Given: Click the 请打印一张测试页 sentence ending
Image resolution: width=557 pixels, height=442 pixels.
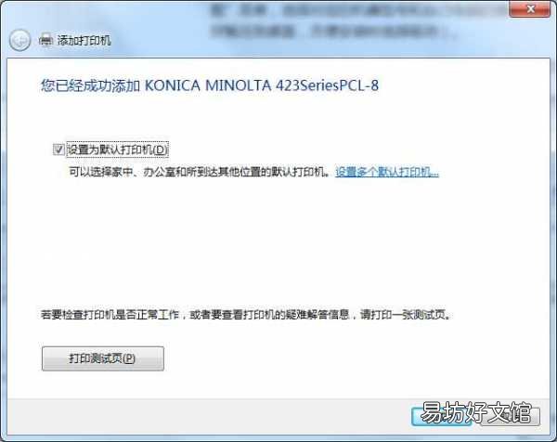Looking at the screenshot, I should pyautogui.click(x=406, y=315).
